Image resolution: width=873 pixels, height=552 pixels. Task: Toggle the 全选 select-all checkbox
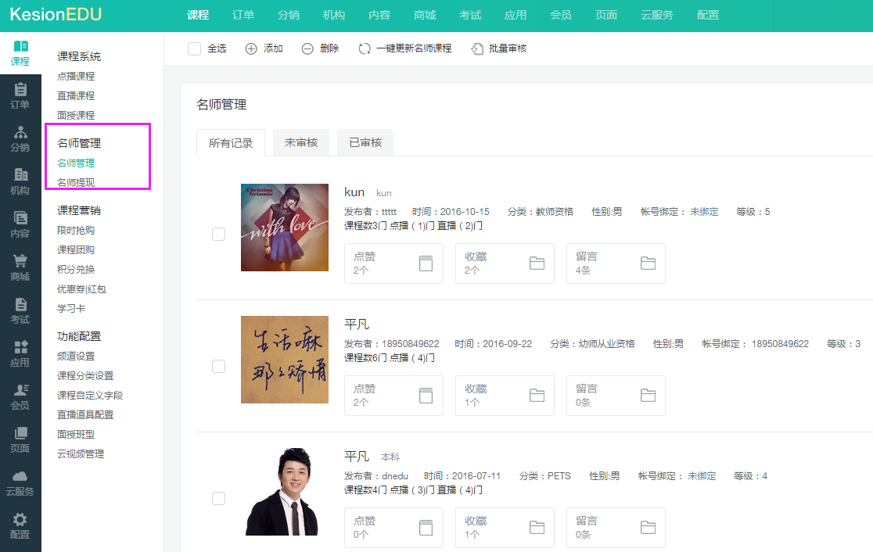point(195,48)
